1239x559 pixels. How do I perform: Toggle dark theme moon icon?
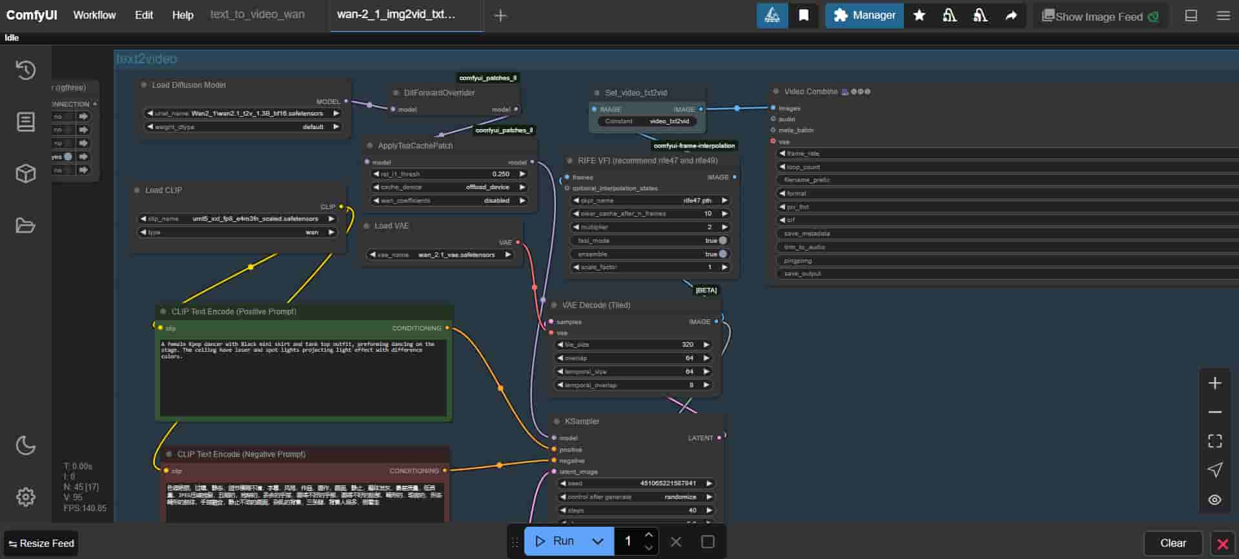pos(26,445)
